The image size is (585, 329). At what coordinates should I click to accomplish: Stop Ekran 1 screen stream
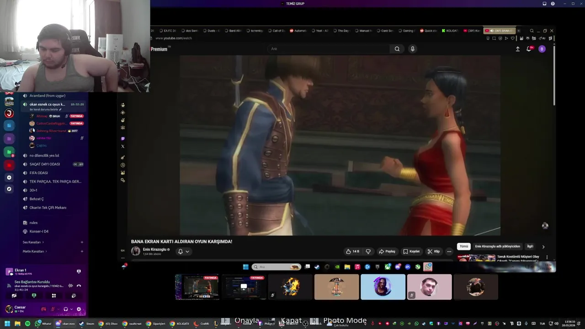(x=79, y=271)
